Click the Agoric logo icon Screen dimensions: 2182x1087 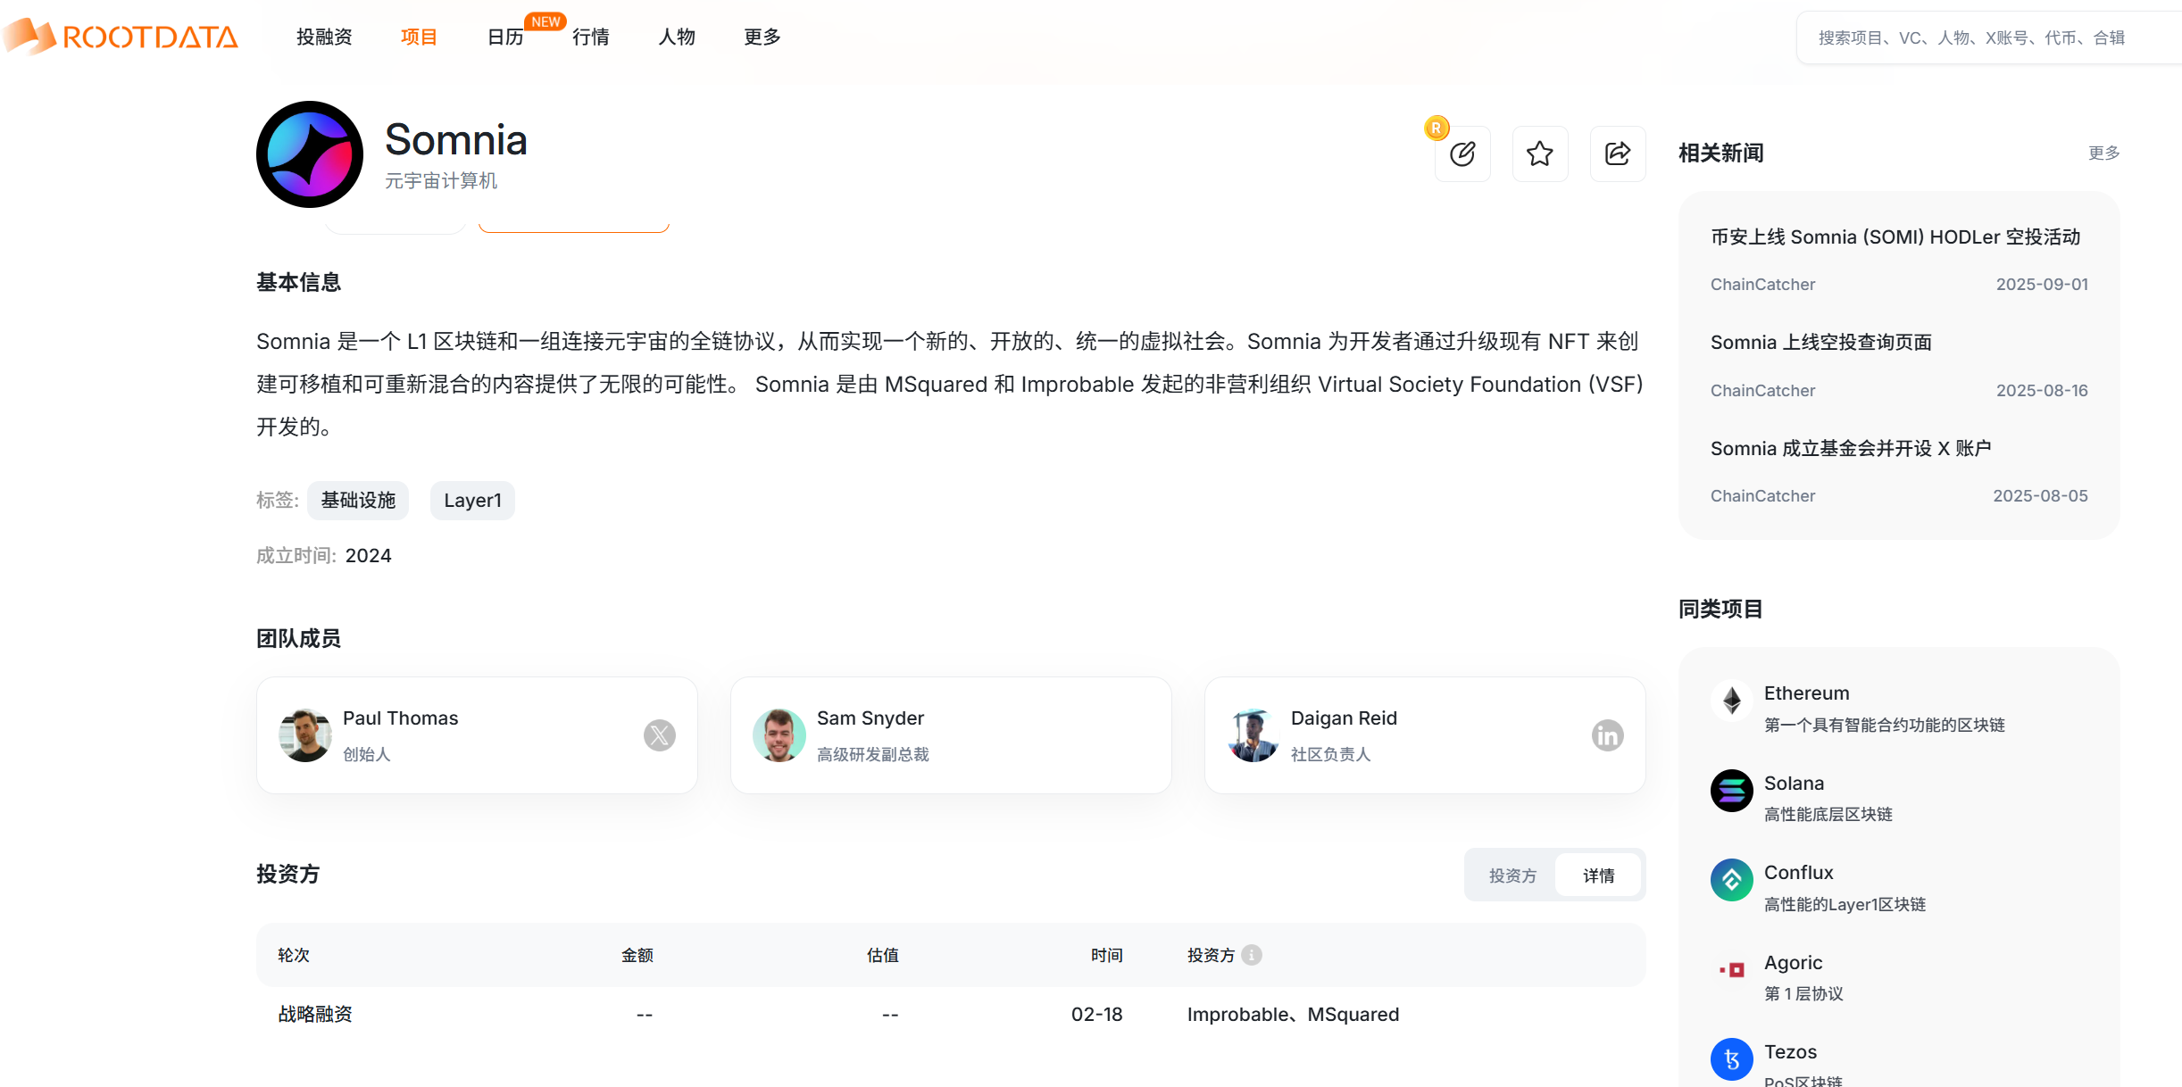(1732, 970)
